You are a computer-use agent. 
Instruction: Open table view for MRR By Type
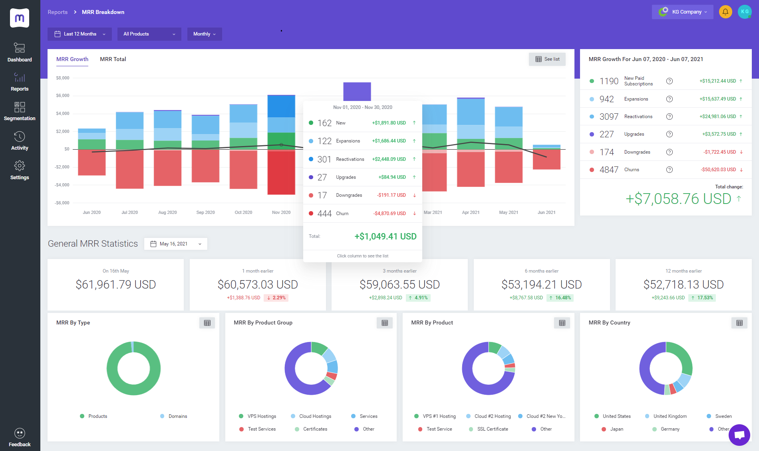[207, 323]
